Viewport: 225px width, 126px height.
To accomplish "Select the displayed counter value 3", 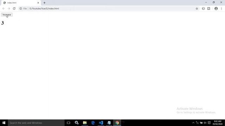I will coord(2,23).
